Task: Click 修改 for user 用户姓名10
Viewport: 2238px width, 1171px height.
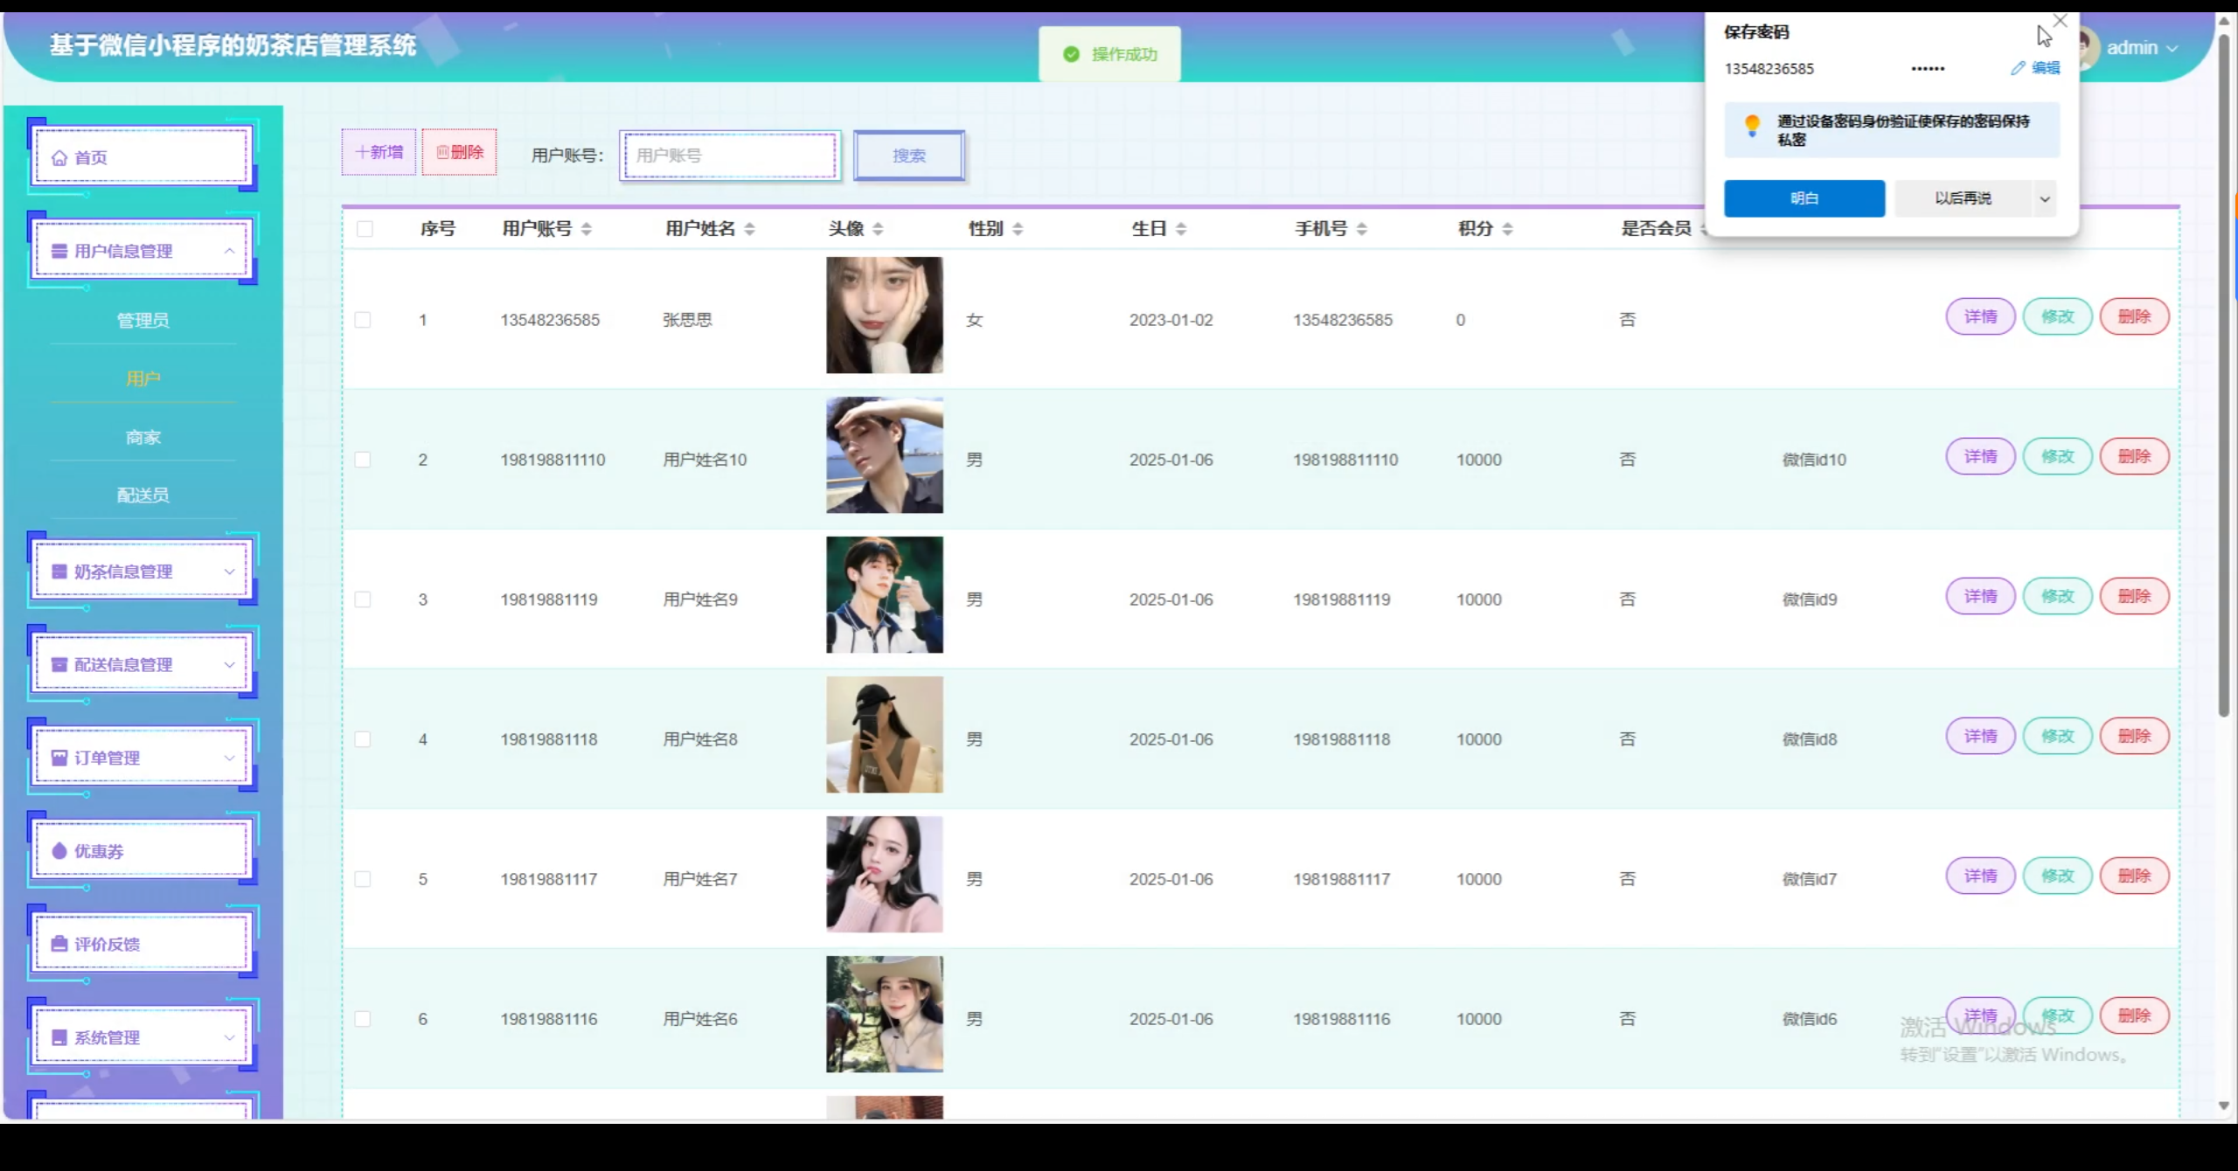Action: click(2057, 456)
